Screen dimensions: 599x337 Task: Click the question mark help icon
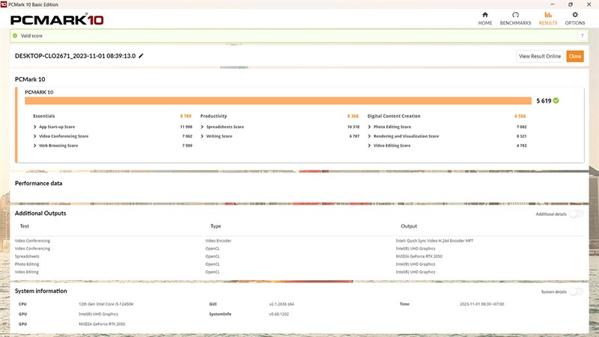pos(582,35)
